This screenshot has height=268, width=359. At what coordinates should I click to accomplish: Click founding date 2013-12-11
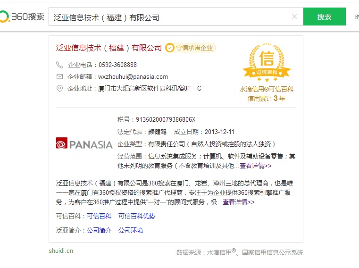tap(219, 132)
